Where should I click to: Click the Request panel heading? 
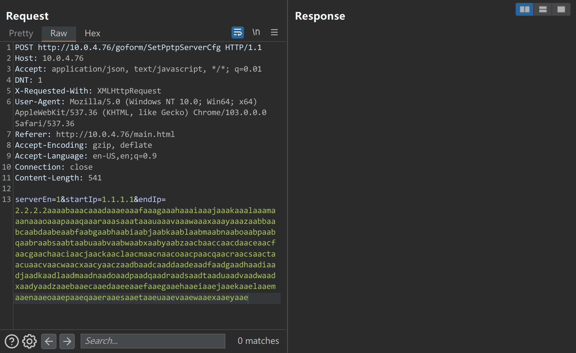(27, 16)
